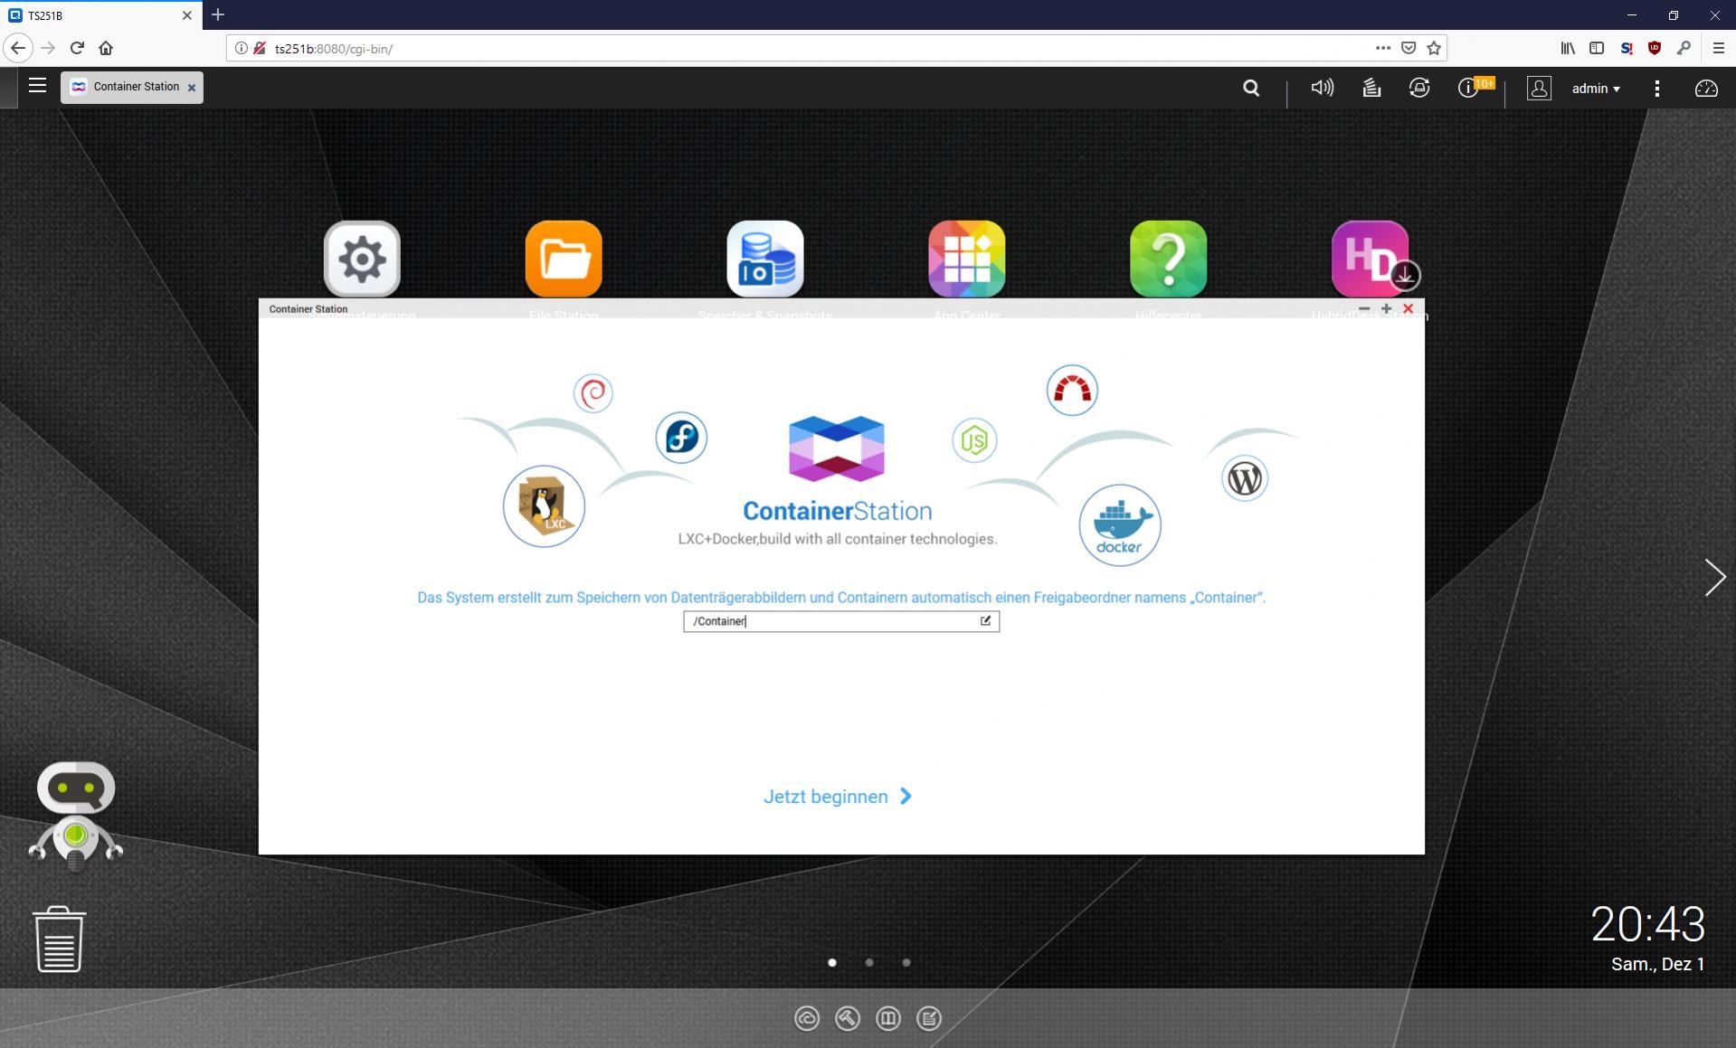The height and width of the screenshot is (1048, 1736).
Task: Open the user profile icon
Action: tap(1539, 88)
